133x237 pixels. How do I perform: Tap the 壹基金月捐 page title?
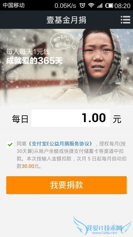pos(66,20)
